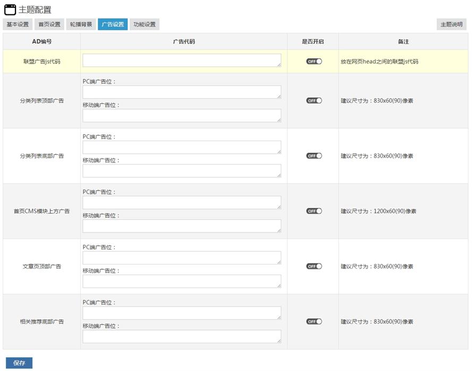This screenshot has height=371, width=472.
Task: Open the 首页设置 tab
Action: [49, 24]
